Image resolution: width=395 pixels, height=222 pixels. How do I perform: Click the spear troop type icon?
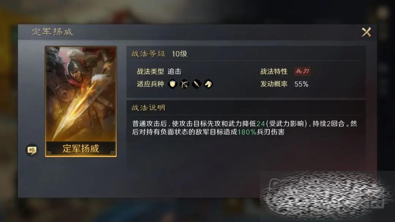(196, 84)
